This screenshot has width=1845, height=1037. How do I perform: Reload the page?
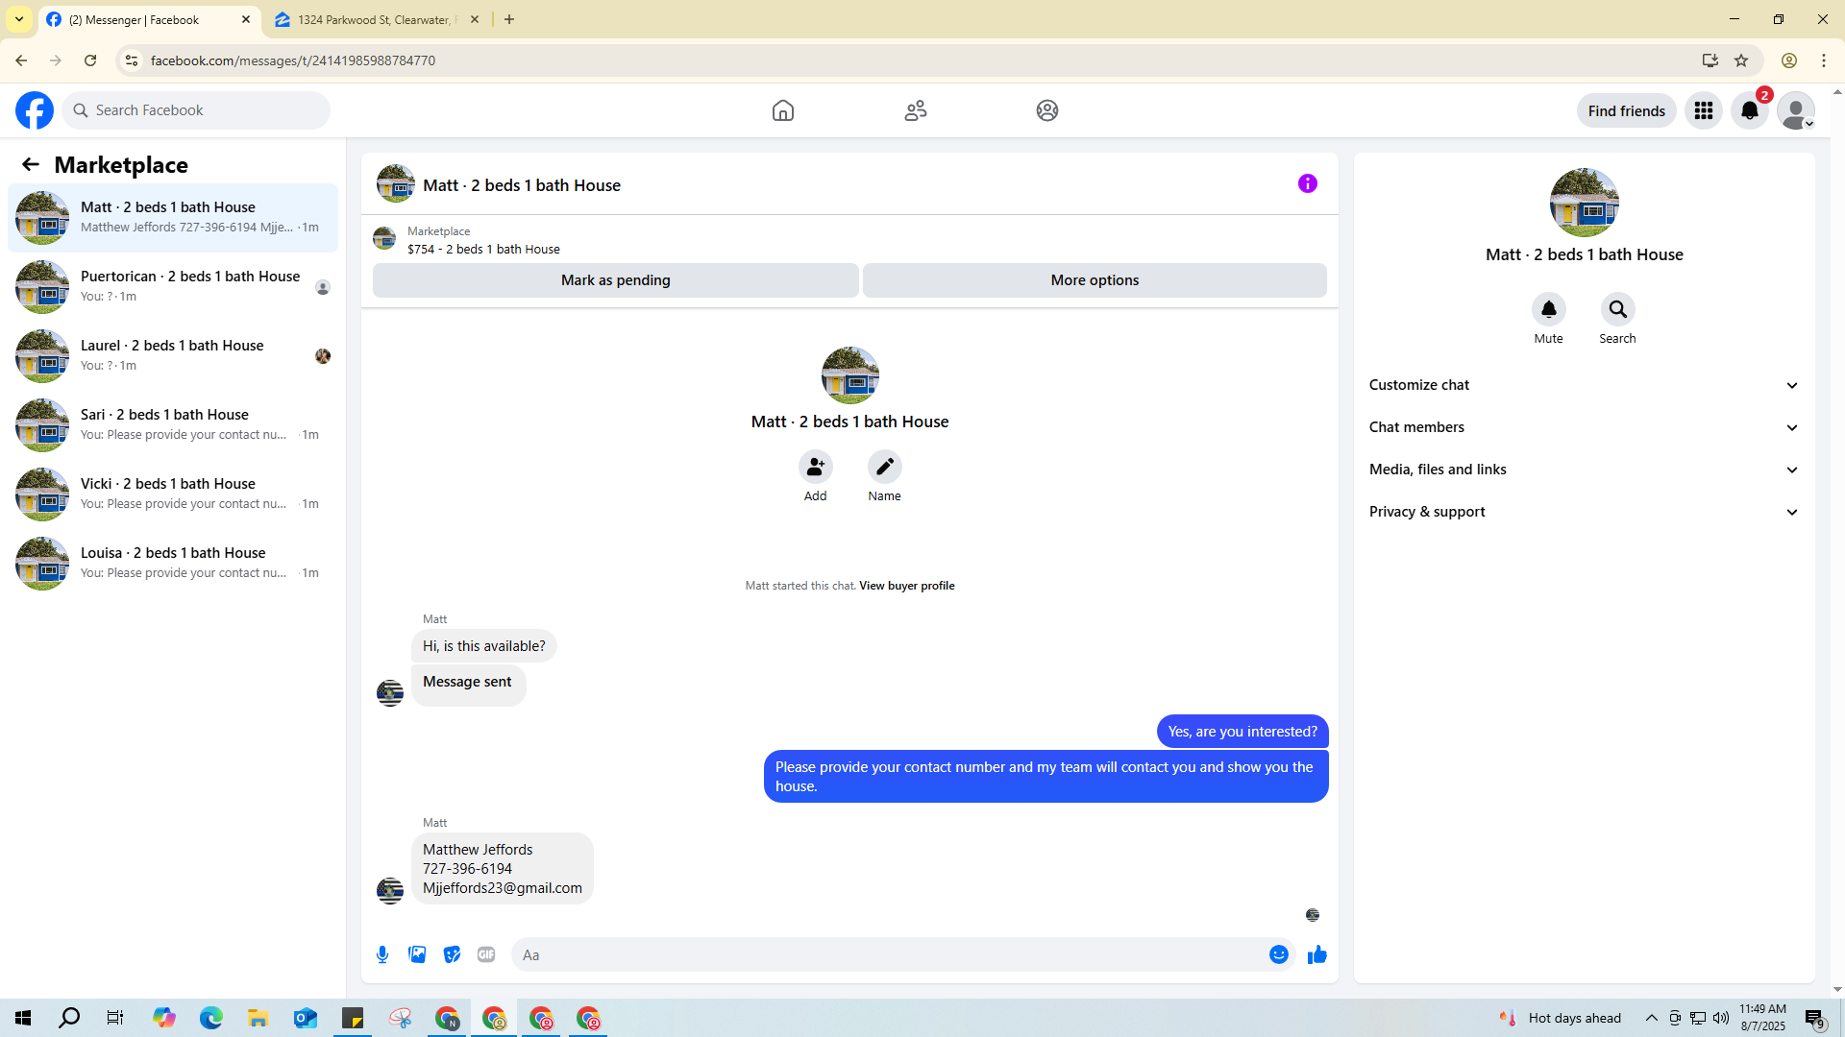coord(90,60)
